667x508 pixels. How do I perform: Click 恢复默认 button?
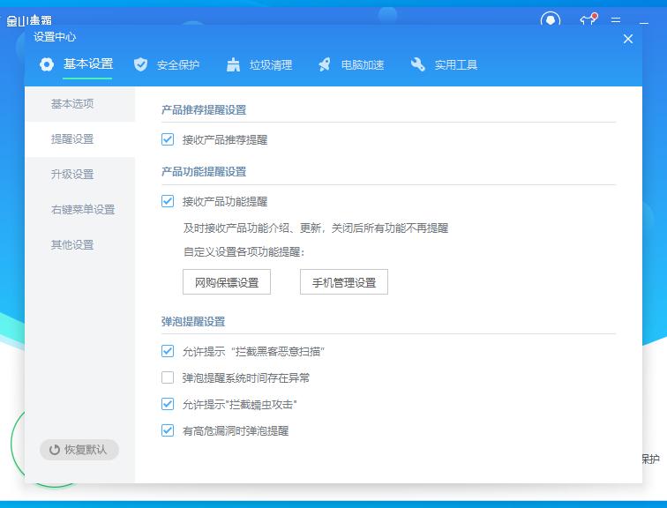pyautogui.click(x=79, y=450)
